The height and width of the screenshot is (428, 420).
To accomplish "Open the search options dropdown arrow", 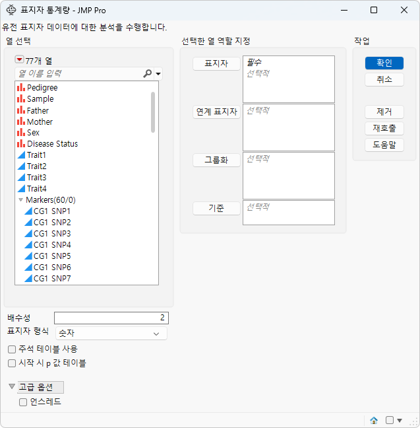I will tap(158, 74).
